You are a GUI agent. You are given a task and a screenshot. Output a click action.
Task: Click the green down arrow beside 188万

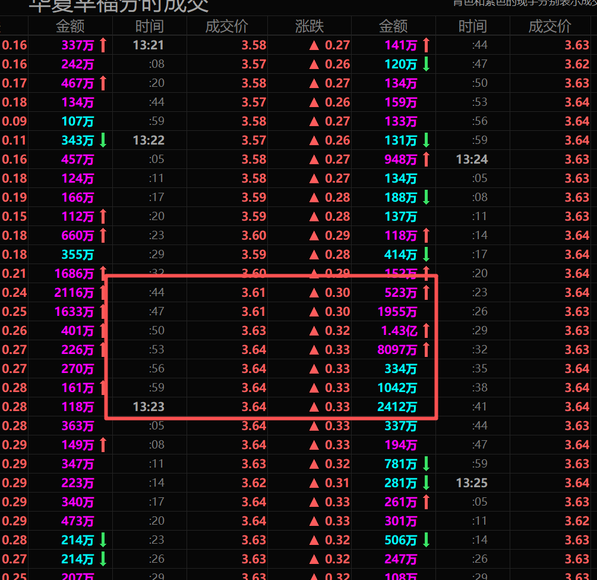(x=427, y=197)
